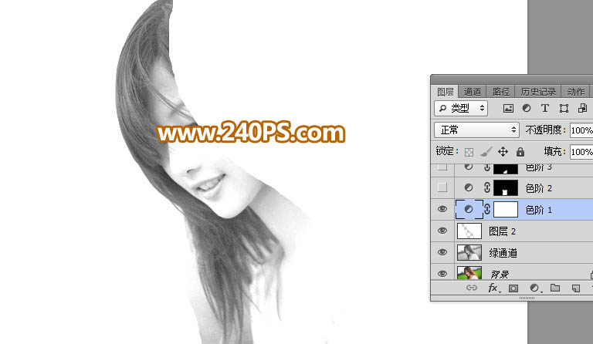Click the pixel layer filter icon
The width and height of the screenshot is (593, 344).
click(508, 109)
